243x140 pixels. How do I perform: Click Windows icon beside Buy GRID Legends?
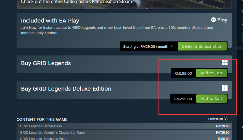[x=225, y=63]
